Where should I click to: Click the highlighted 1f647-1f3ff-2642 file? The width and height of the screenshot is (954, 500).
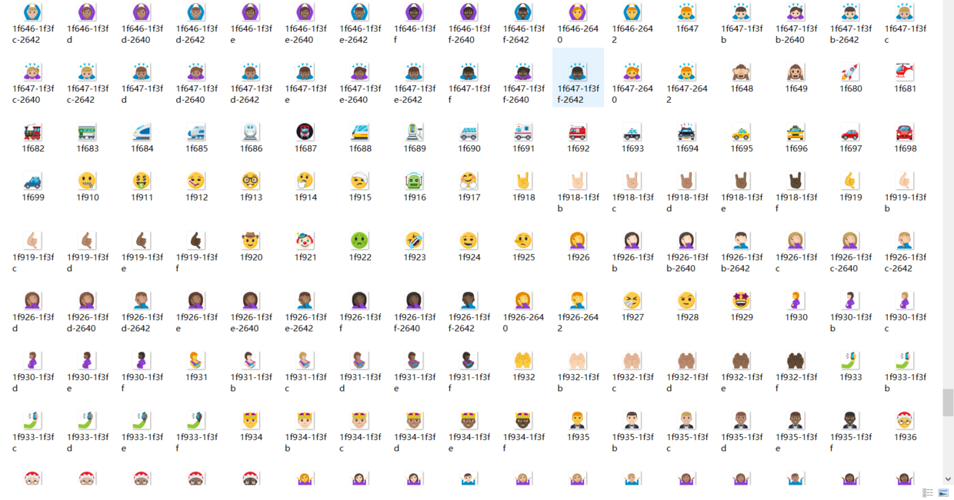[579, 78]
